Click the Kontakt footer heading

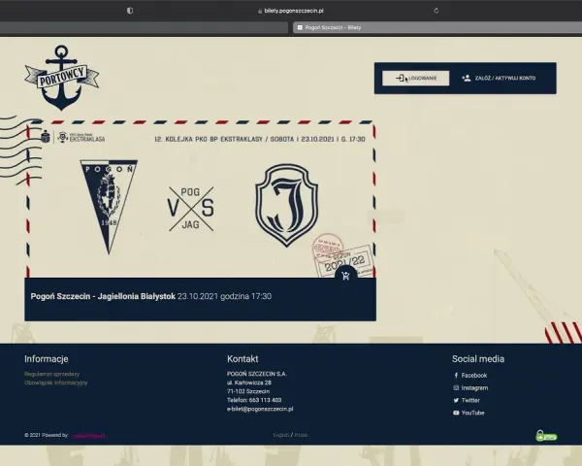(242, 359)
